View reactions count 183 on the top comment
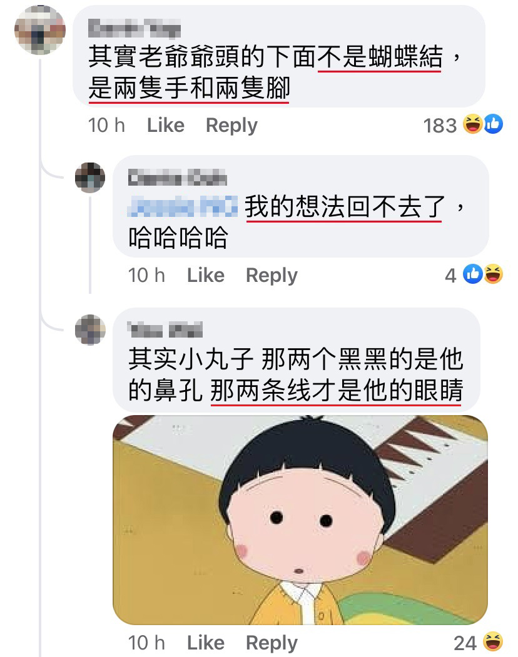The width and height of the screenshot is (518, 657). point(440,125)
